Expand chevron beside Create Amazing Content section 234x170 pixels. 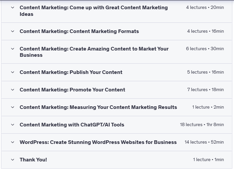click(13, 49)
